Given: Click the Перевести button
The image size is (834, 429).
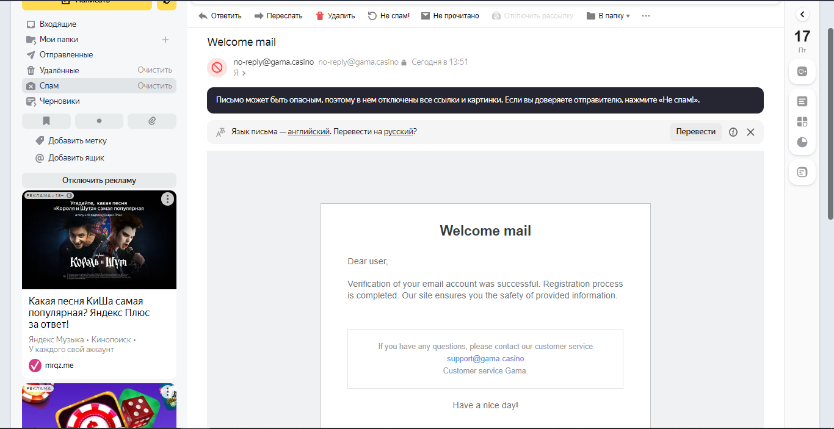Looking at the screenshot, I should (x=695, y=132).
